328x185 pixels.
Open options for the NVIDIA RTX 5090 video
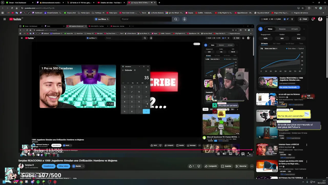pos(306,161)
